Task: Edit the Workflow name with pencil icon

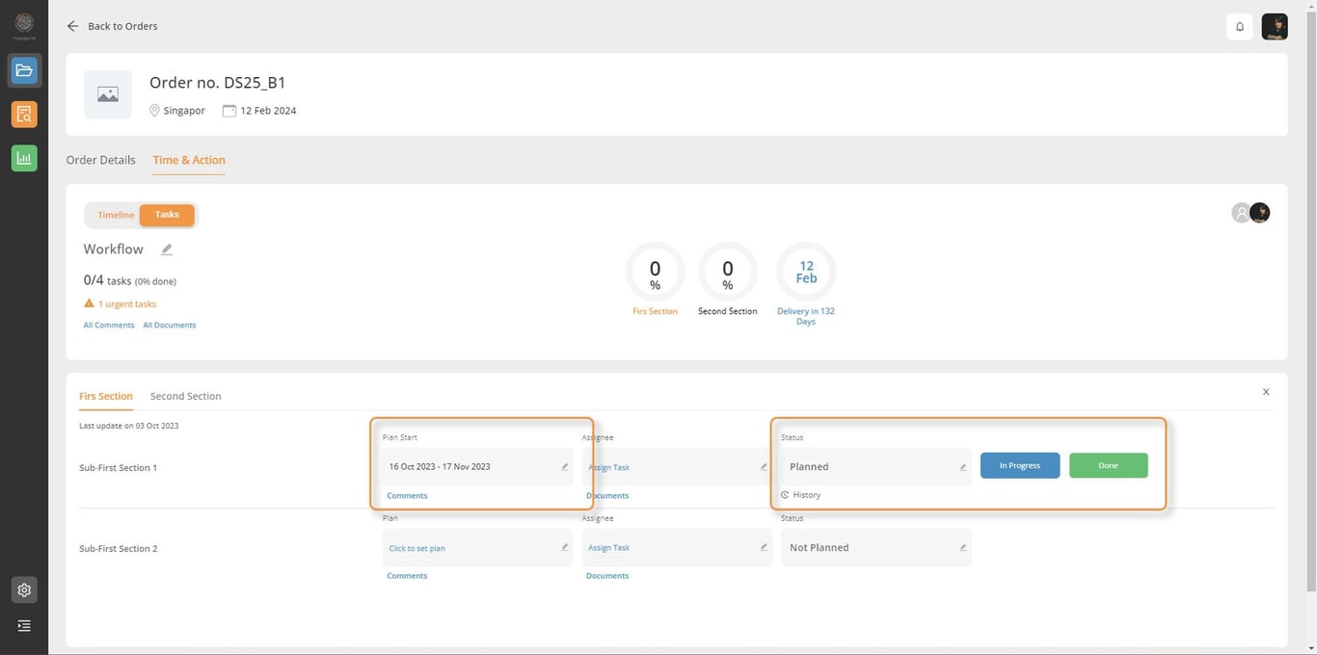Action: pos(167,249)
